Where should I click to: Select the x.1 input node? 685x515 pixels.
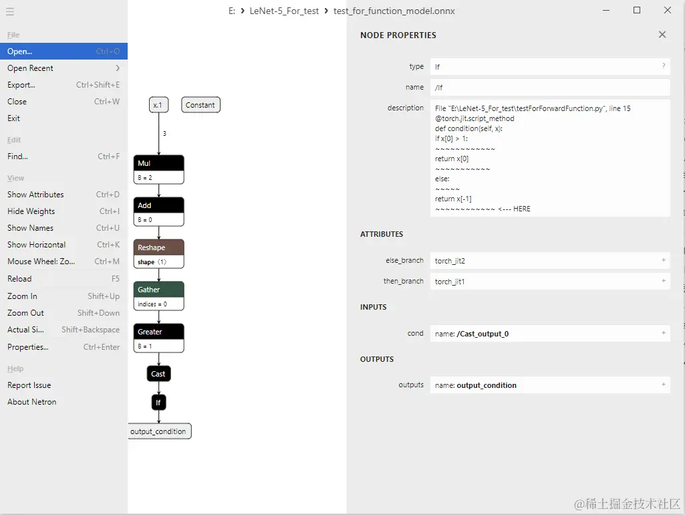pyautogui.click(x=158, y=104)
